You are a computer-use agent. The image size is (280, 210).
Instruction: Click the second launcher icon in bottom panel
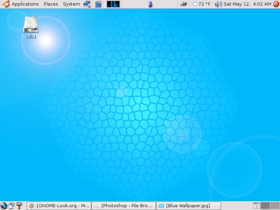point(12,206)
